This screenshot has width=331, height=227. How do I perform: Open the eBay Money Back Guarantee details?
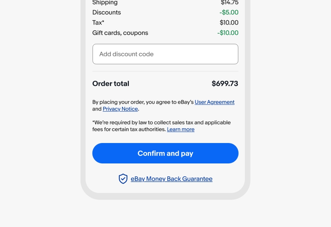pyautogui.click(x=172, y=179)
